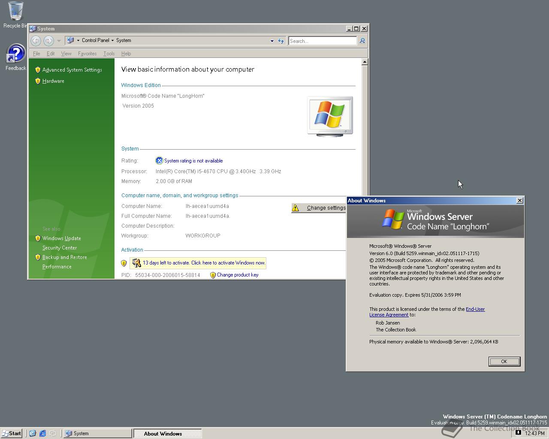Click the blue X rating icon
Screen dimensions: 549x439
tap(159, 161)
